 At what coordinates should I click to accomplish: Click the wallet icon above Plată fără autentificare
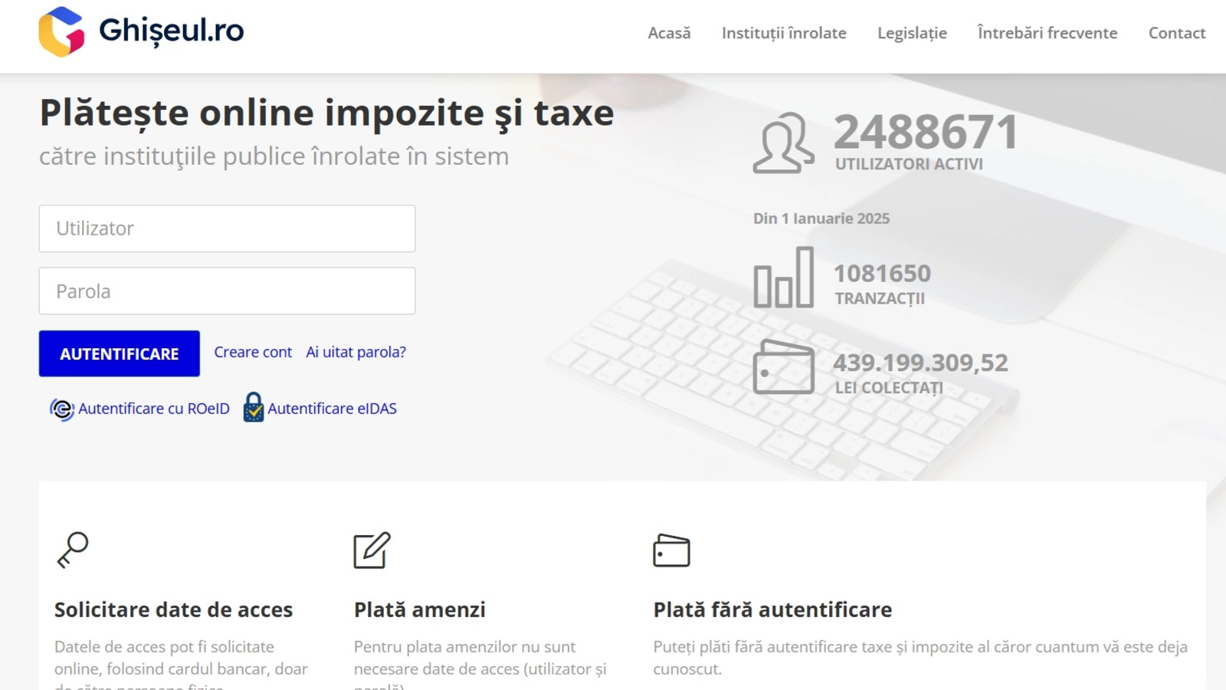click(671, 550)
